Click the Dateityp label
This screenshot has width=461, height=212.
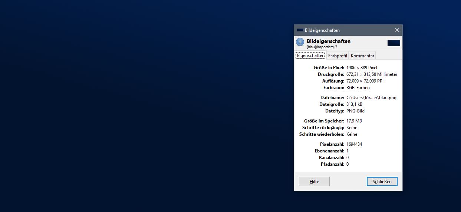(x=335, y=111)
